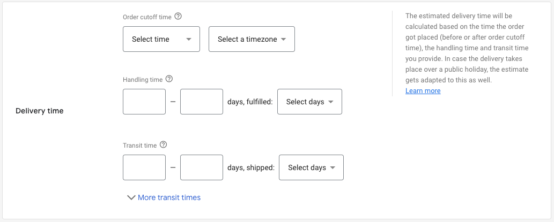Image resolution: width=554 pixels, height=222 pixels.
Task: Click the Delivery time section heading
Action: tap(40, 111)
